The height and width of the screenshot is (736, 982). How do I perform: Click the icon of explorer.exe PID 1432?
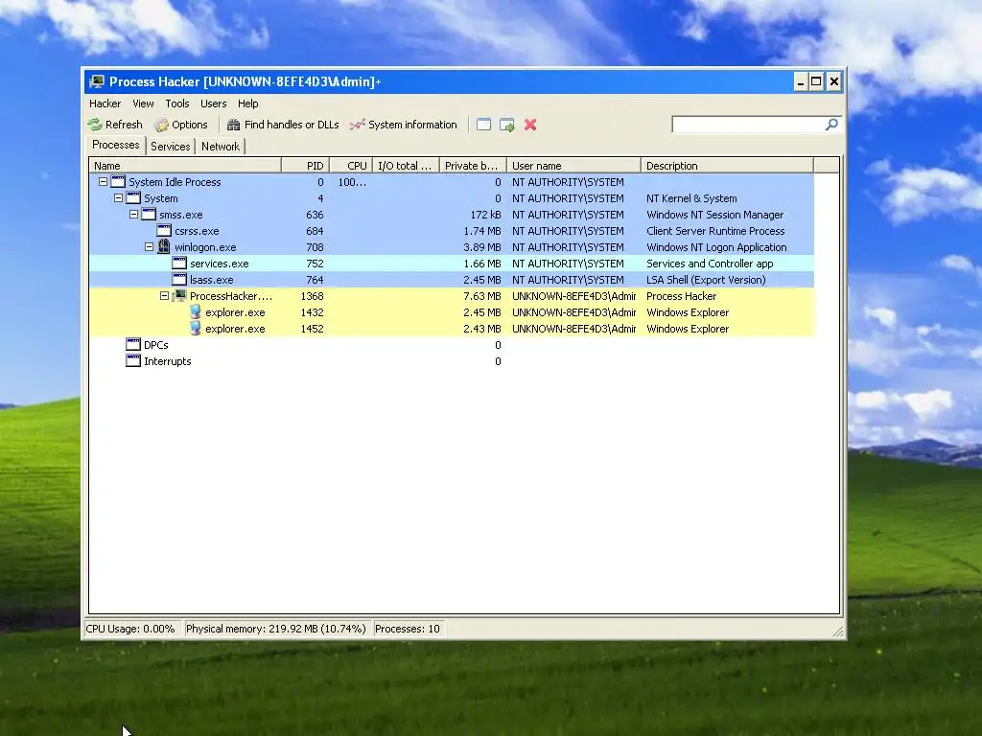click(196, 312)
